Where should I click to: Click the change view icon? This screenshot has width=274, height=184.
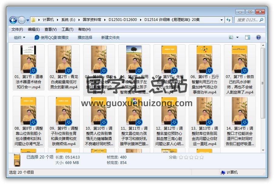point(231,37)
